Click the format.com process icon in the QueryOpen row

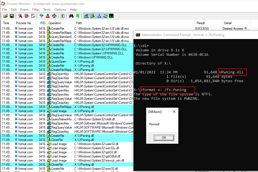[x=16, y=62]
